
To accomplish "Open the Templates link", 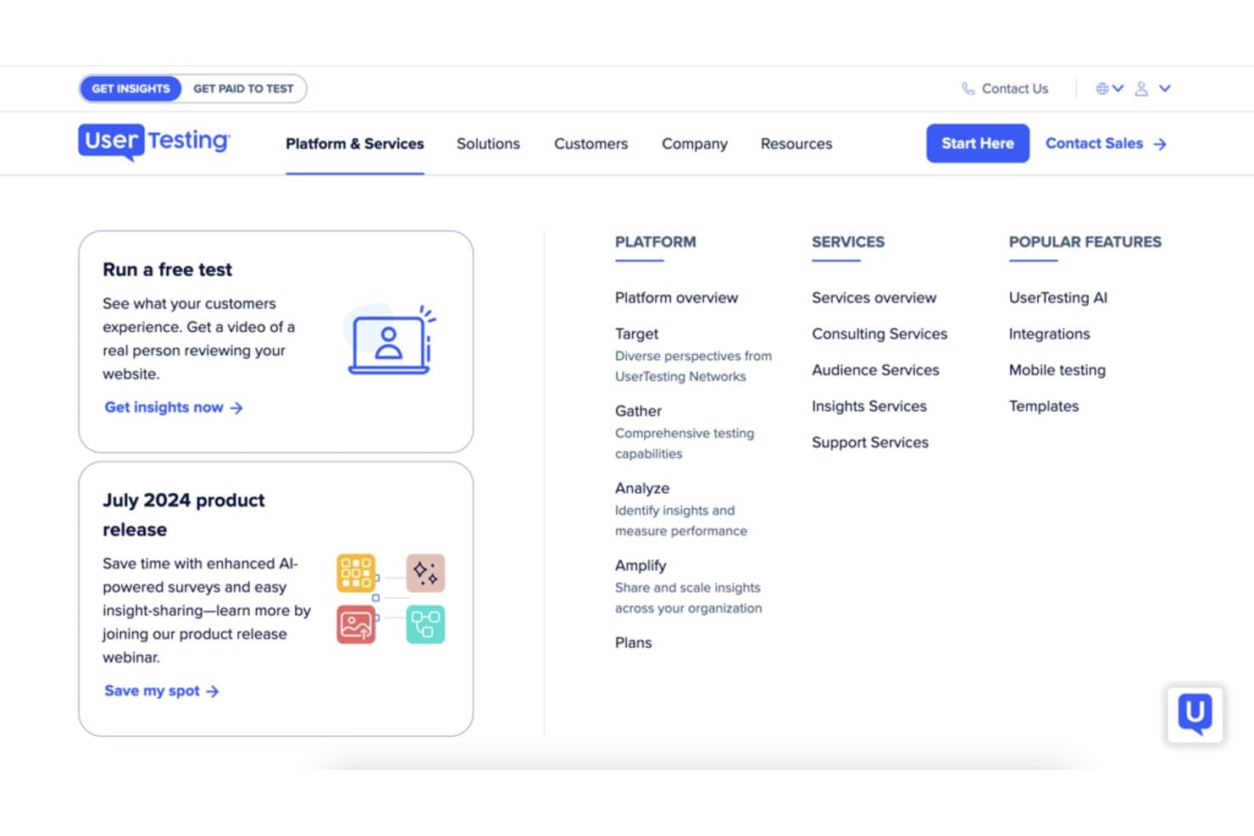I will pos(1044,406).
